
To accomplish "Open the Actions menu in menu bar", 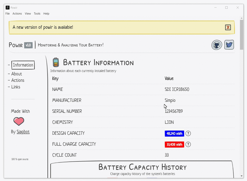I will [17, 13].
